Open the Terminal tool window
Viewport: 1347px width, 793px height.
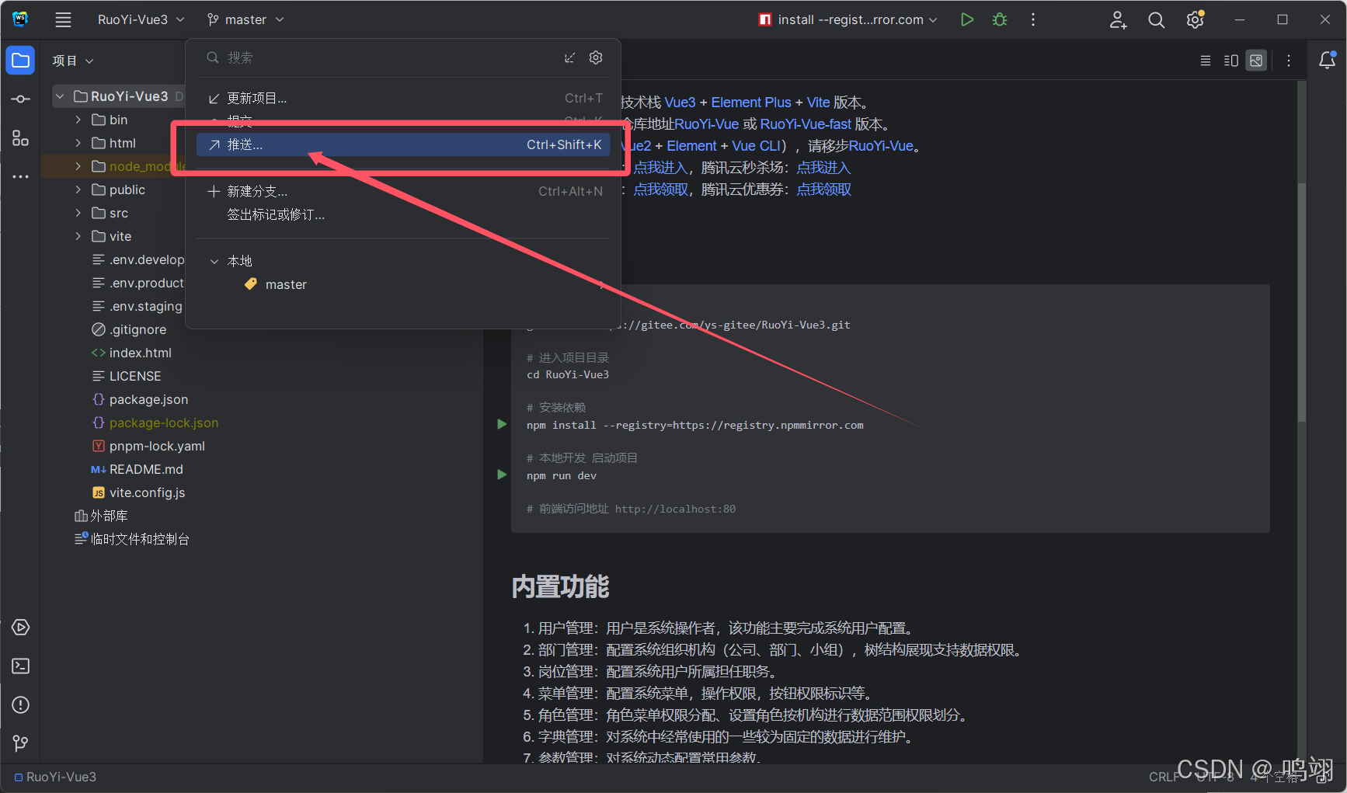(19, 666)
